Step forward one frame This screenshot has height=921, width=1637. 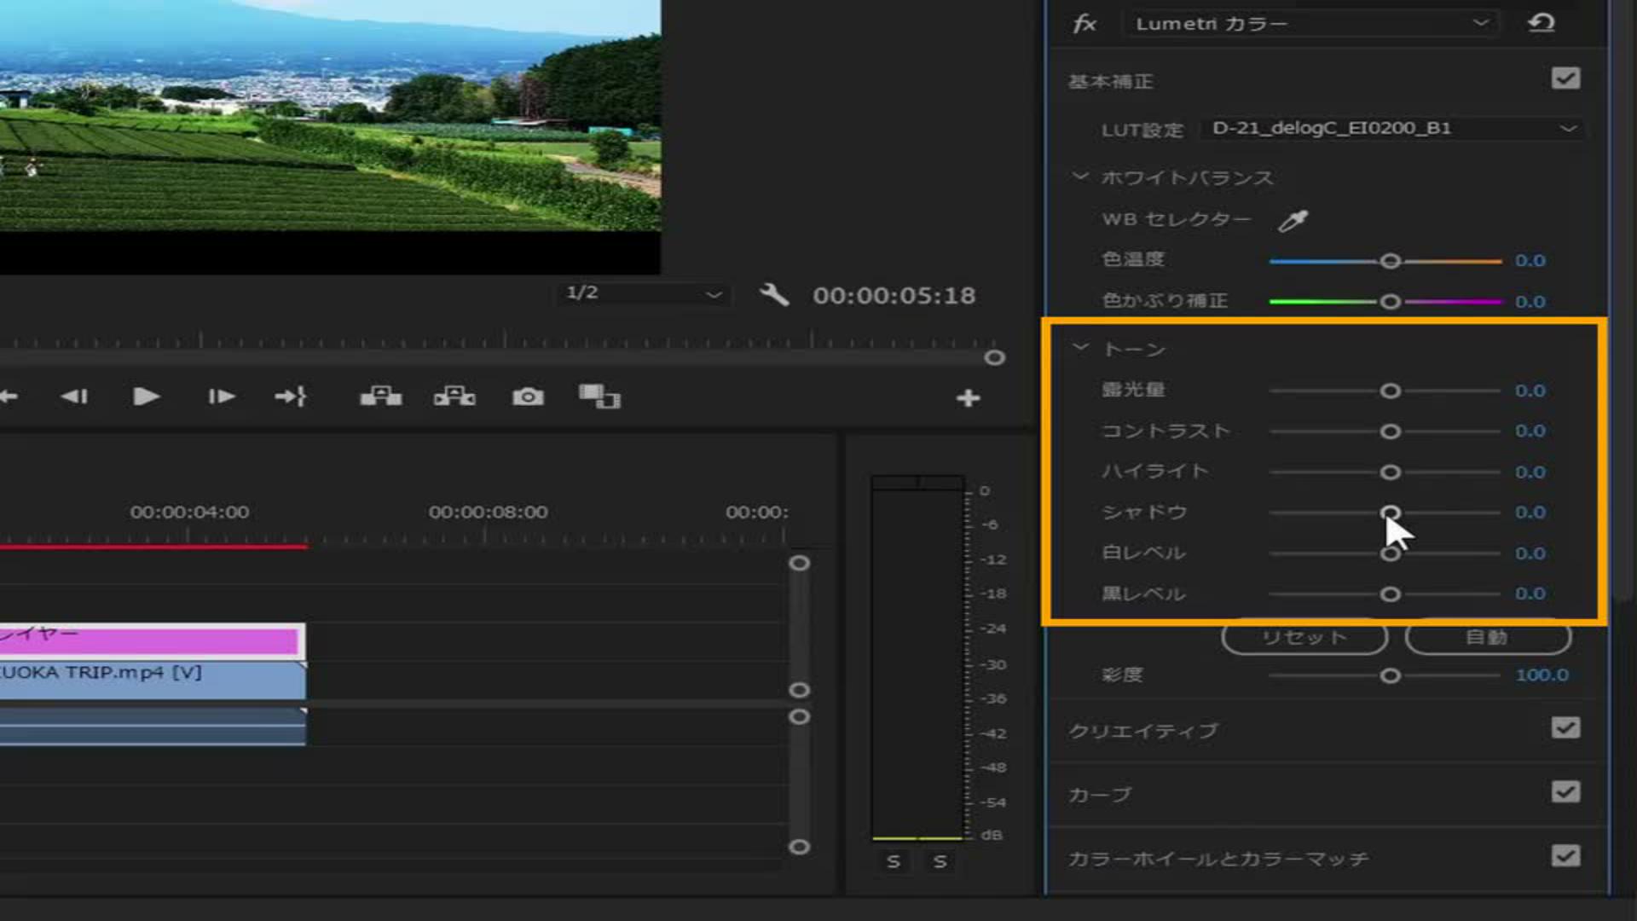coord(221,397)
